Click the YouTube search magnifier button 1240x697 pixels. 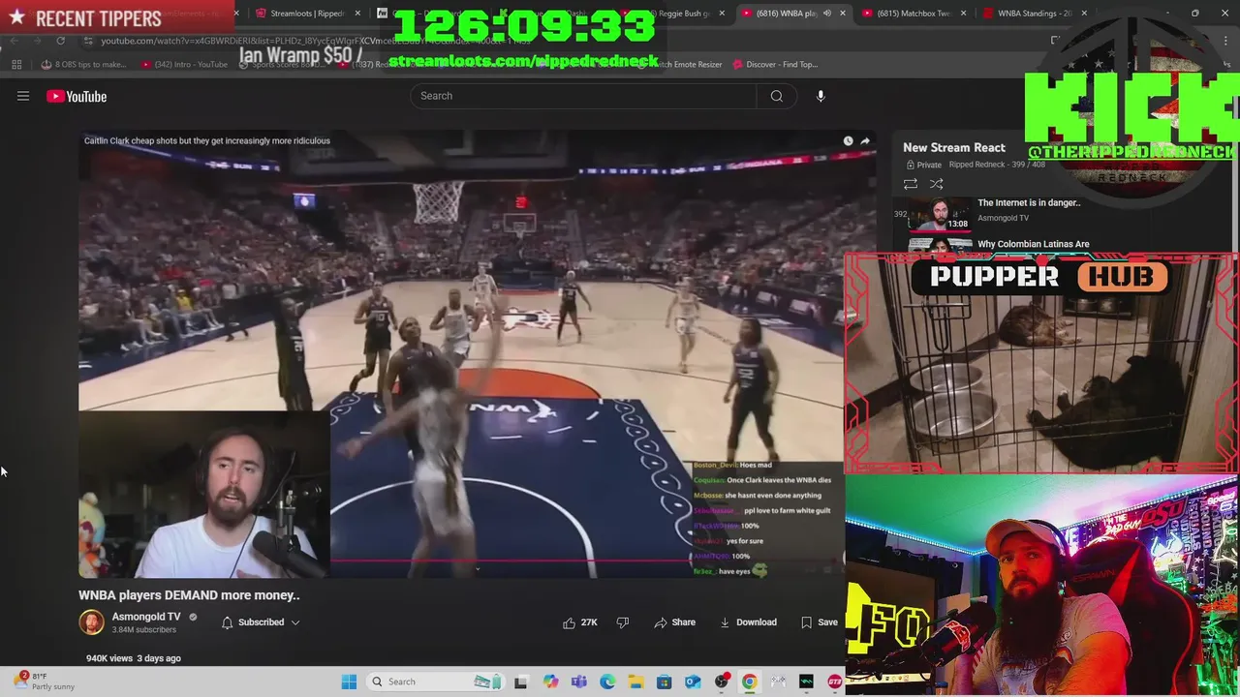tap(776, 96)
